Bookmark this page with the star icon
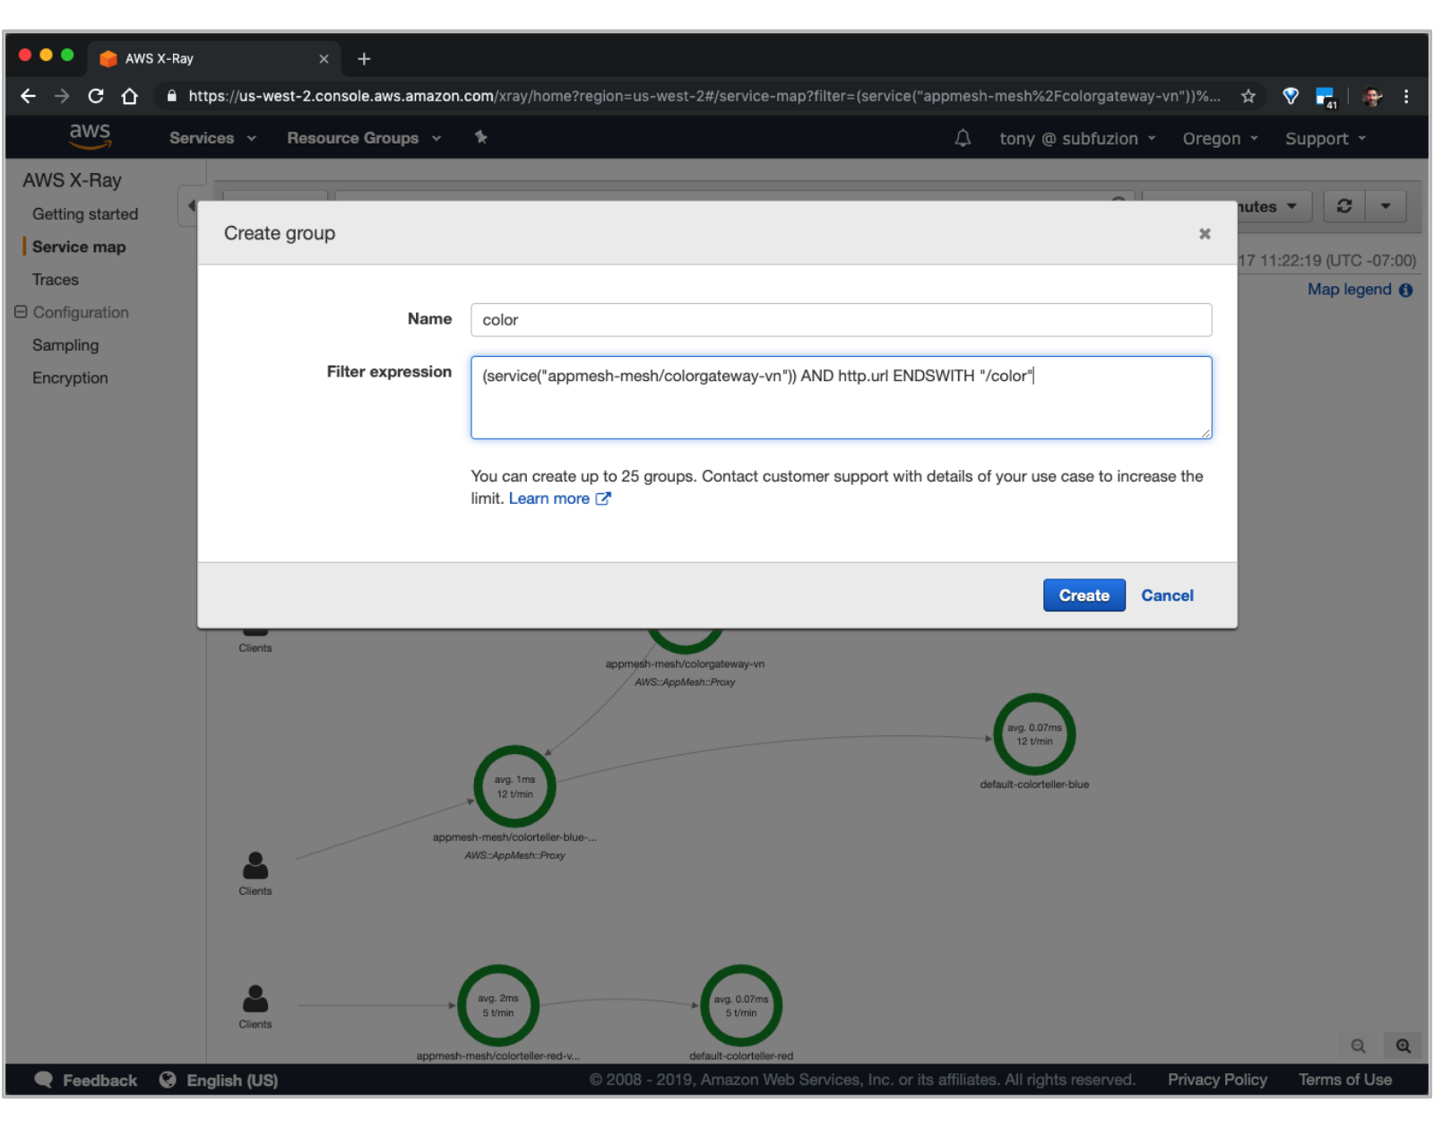Image resolution: width=1434 pixels, height=1128 pixels. pos(1248,96)
